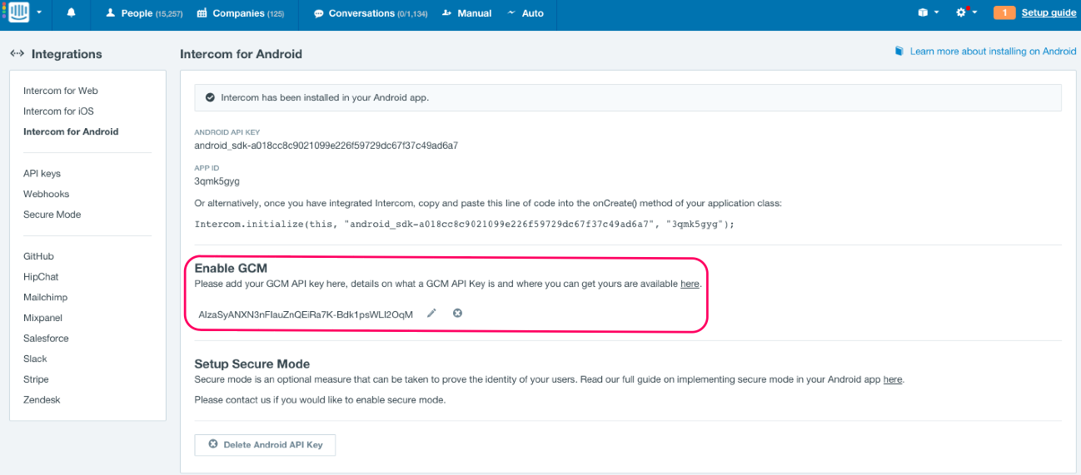Screen dimensions: 1081x475
Task: Open the Setup guide link
Action: click(x=1049, y=13)
